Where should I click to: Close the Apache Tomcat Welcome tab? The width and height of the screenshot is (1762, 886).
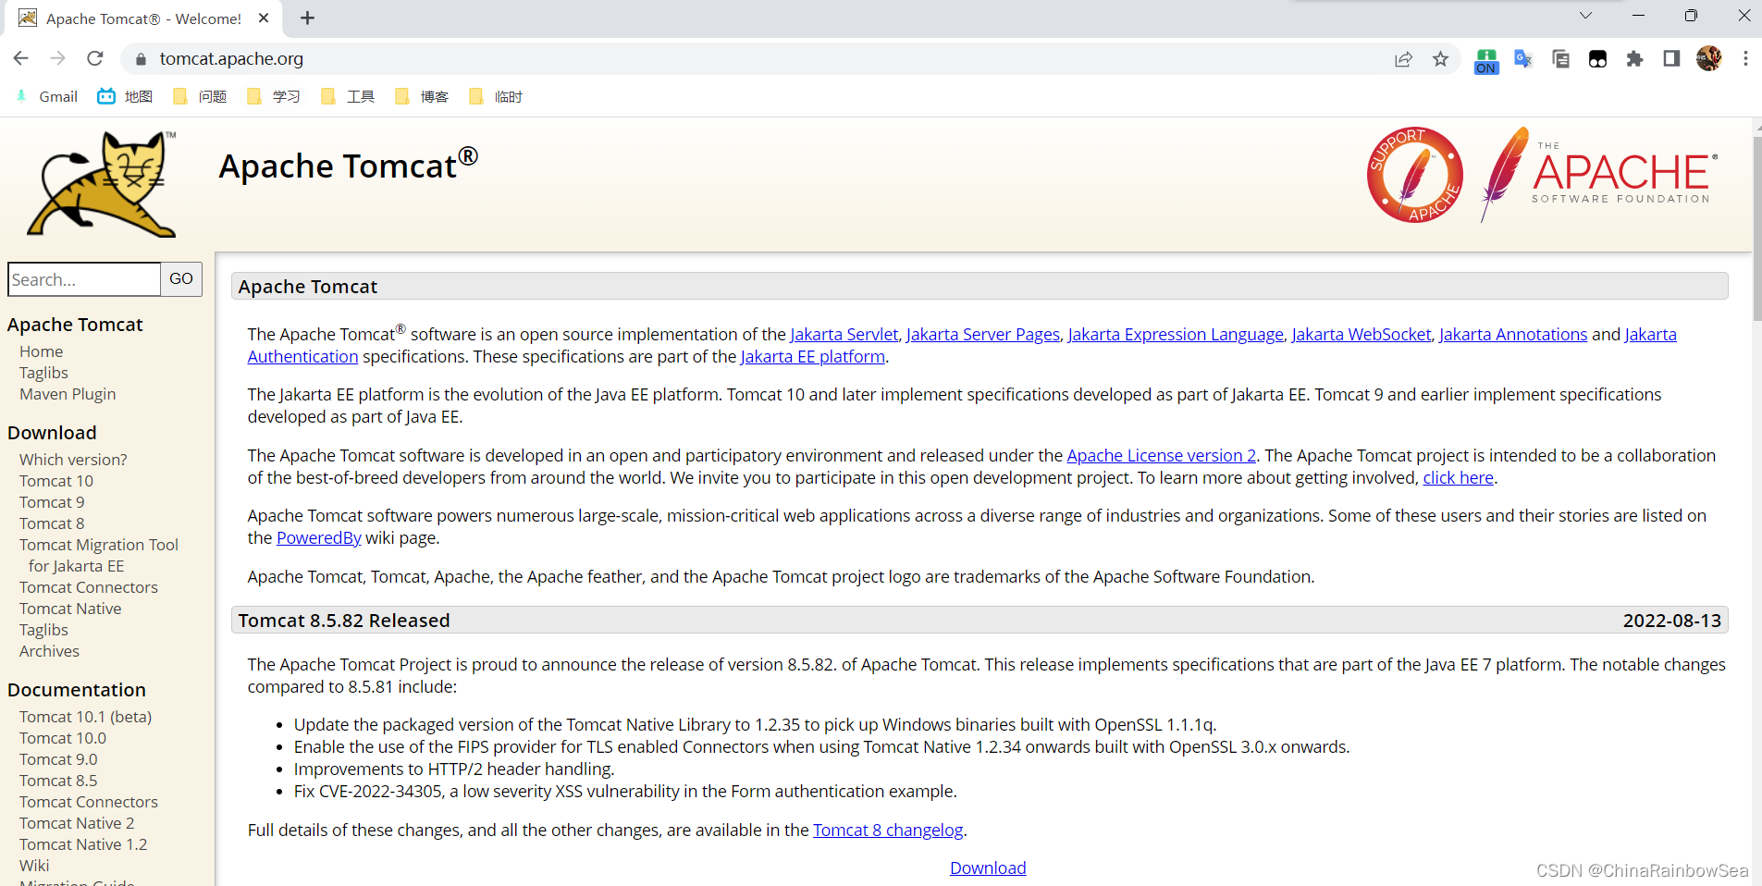coord(264,18)
